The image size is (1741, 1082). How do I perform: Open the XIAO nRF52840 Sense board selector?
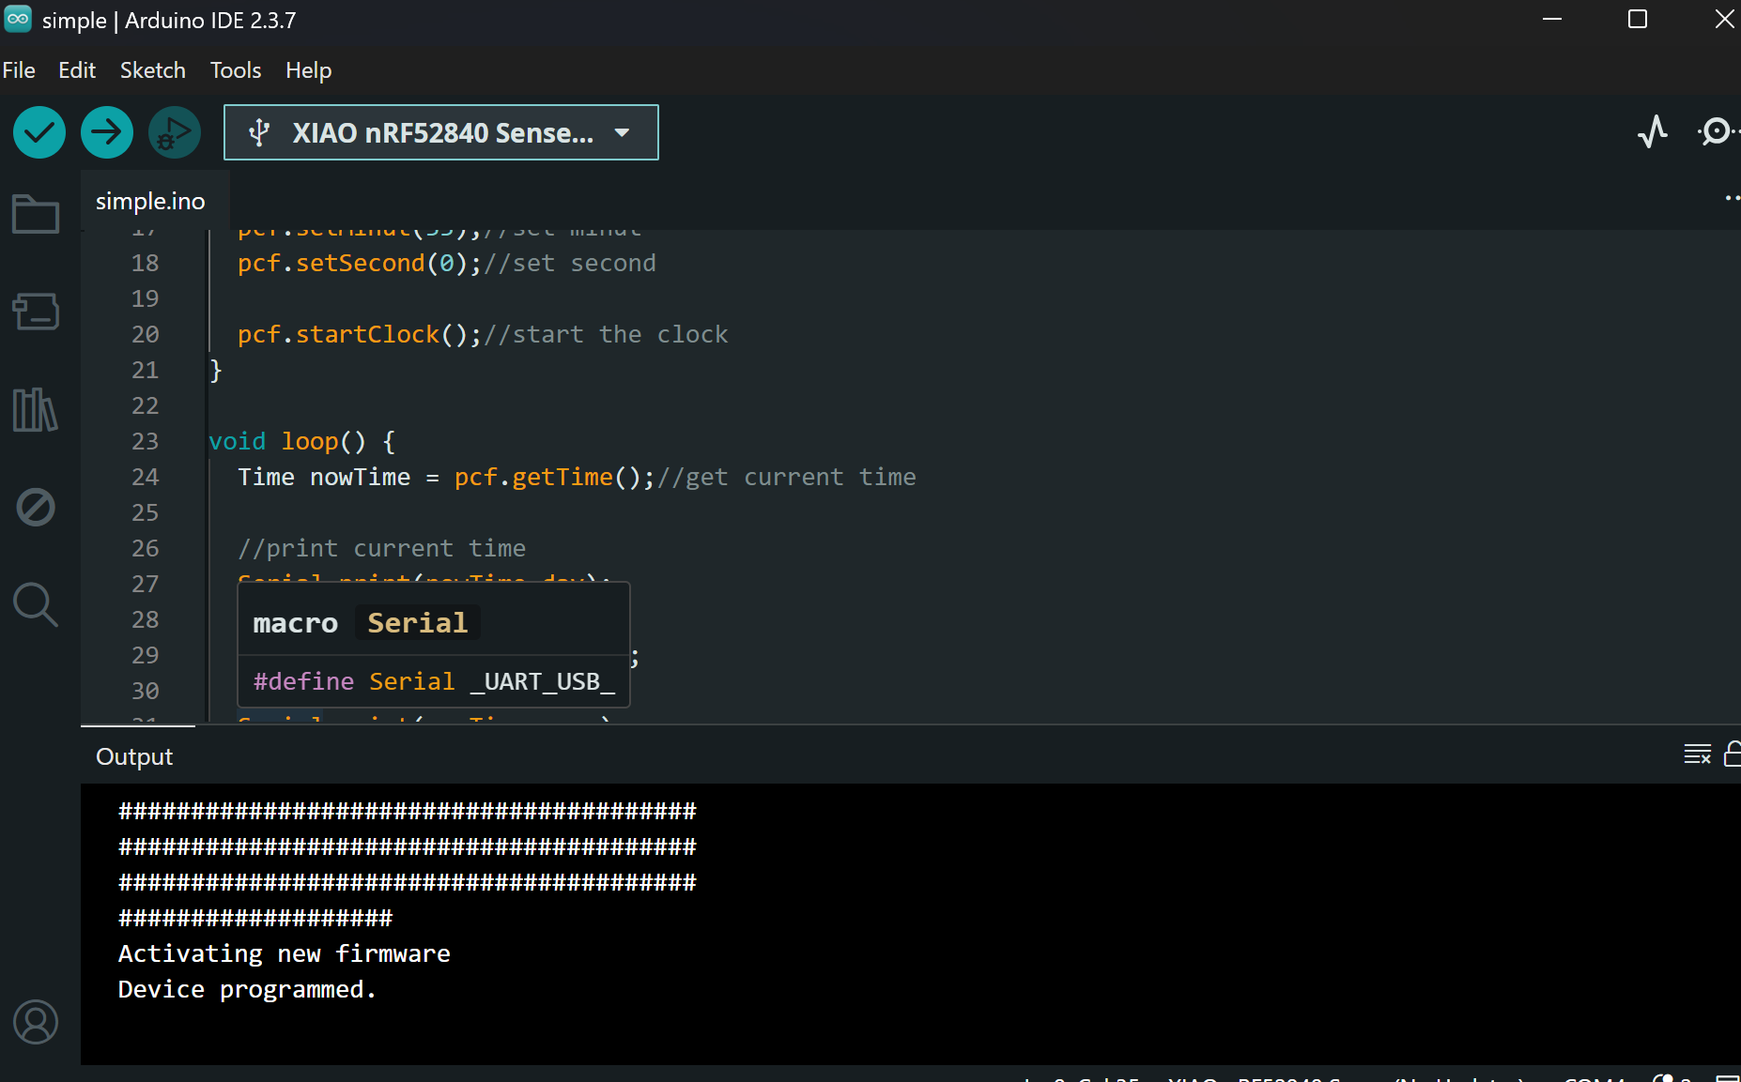[441, 132]
